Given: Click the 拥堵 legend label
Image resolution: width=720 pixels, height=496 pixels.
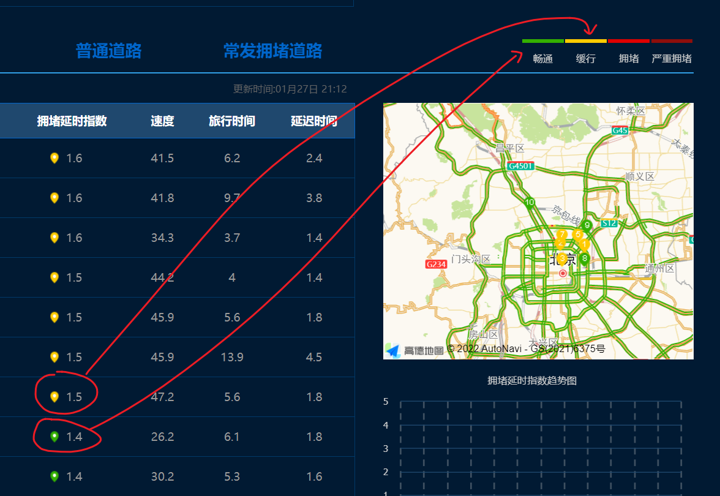Looking at the screenshot, I should [629, 59].
